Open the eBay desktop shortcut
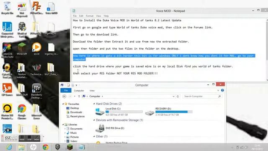 click(22, 10)
